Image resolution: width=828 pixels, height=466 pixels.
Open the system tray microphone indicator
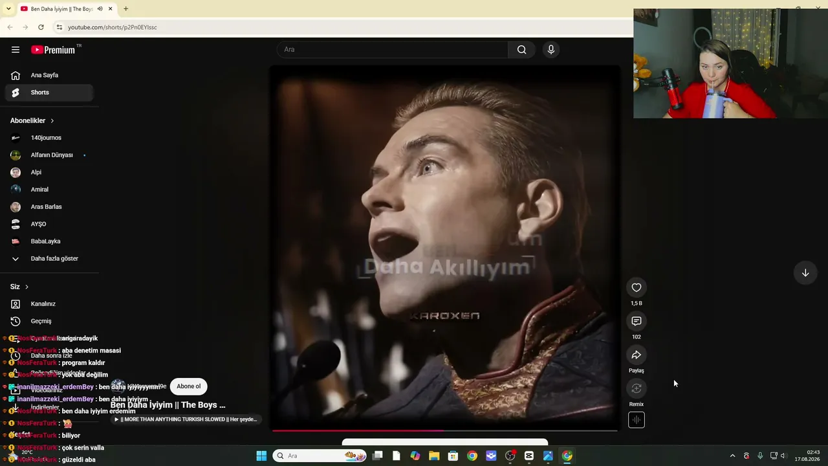coord(760,456)
